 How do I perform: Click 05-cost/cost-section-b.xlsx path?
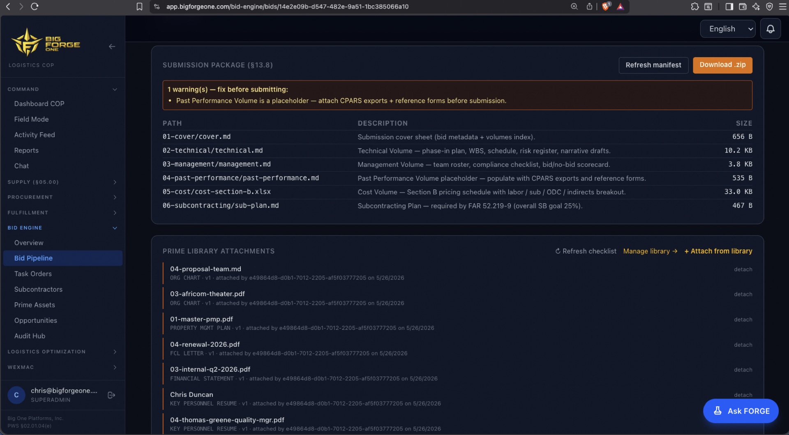coord(217,192)
